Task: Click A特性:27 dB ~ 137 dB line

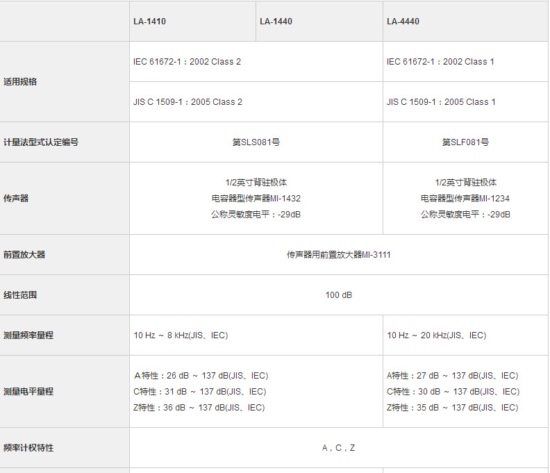Action: pyautogui.click(x=453, y=376)
